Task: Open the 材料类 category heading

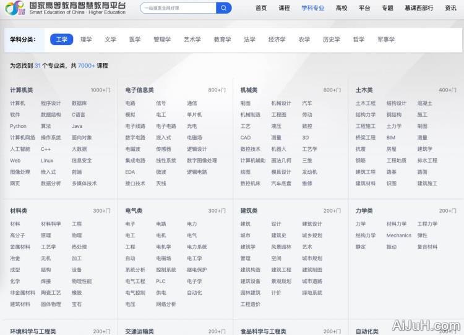Action: coord(19,211)
